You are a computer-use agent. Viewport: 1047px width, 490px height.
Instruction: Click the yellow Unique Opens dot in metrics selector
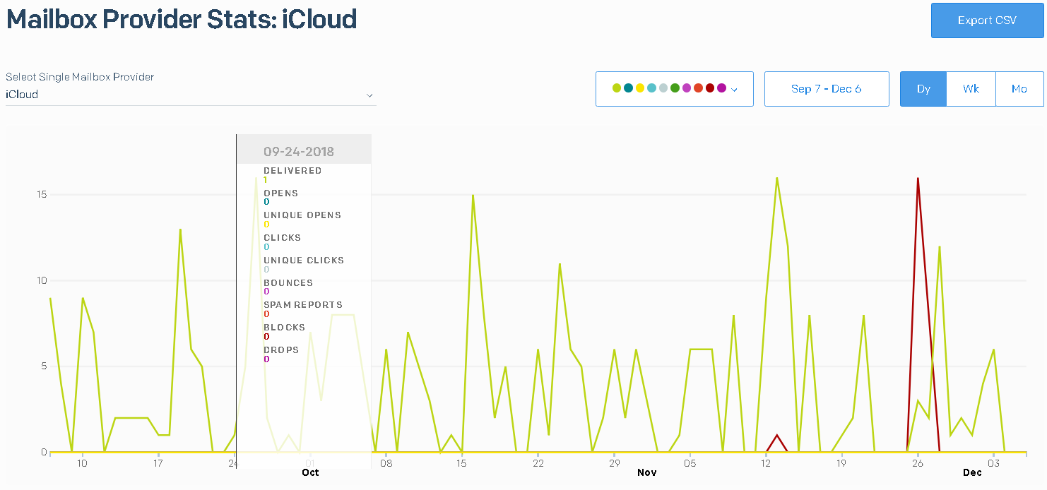click(x=640, y=88)
